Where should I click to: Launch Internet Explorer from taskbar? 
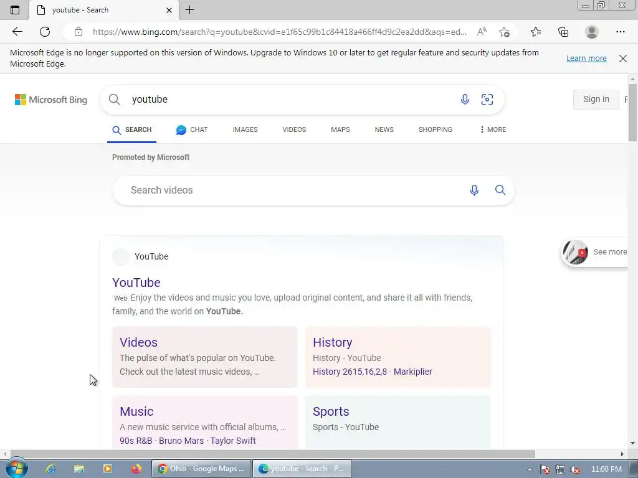click(x=50, y=469)
